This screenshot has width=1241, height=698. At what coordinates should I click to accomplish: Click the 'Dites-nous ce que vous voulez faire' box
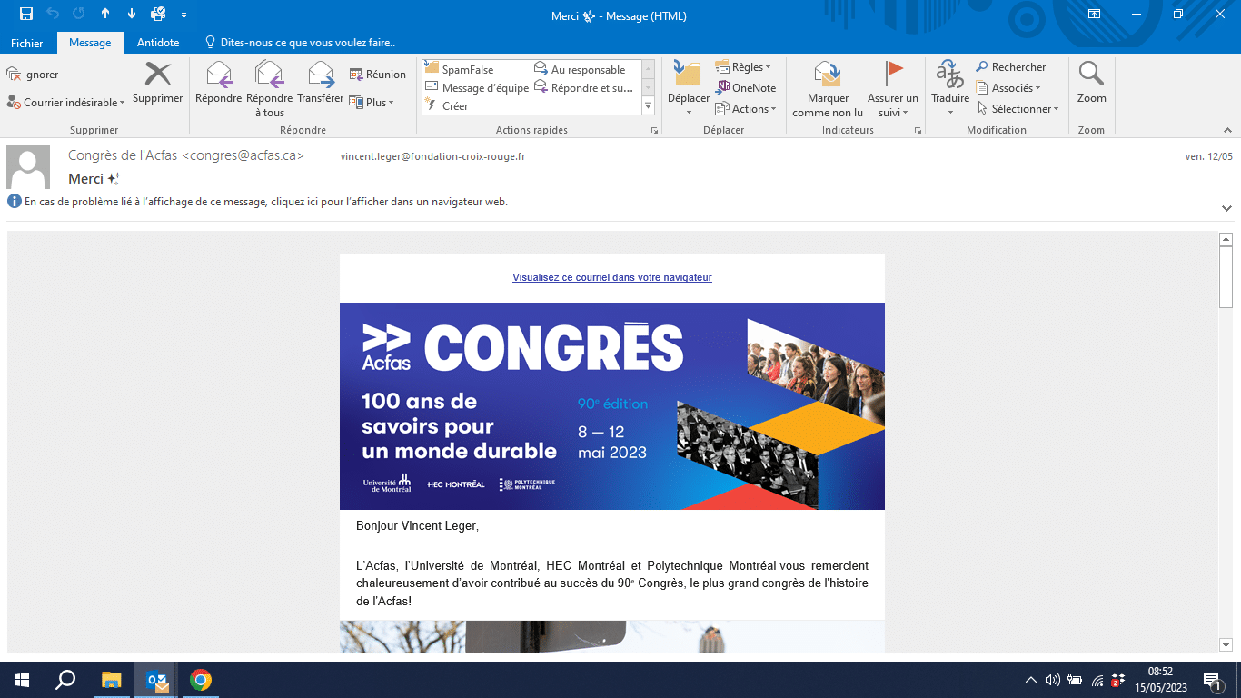[301, 43]
